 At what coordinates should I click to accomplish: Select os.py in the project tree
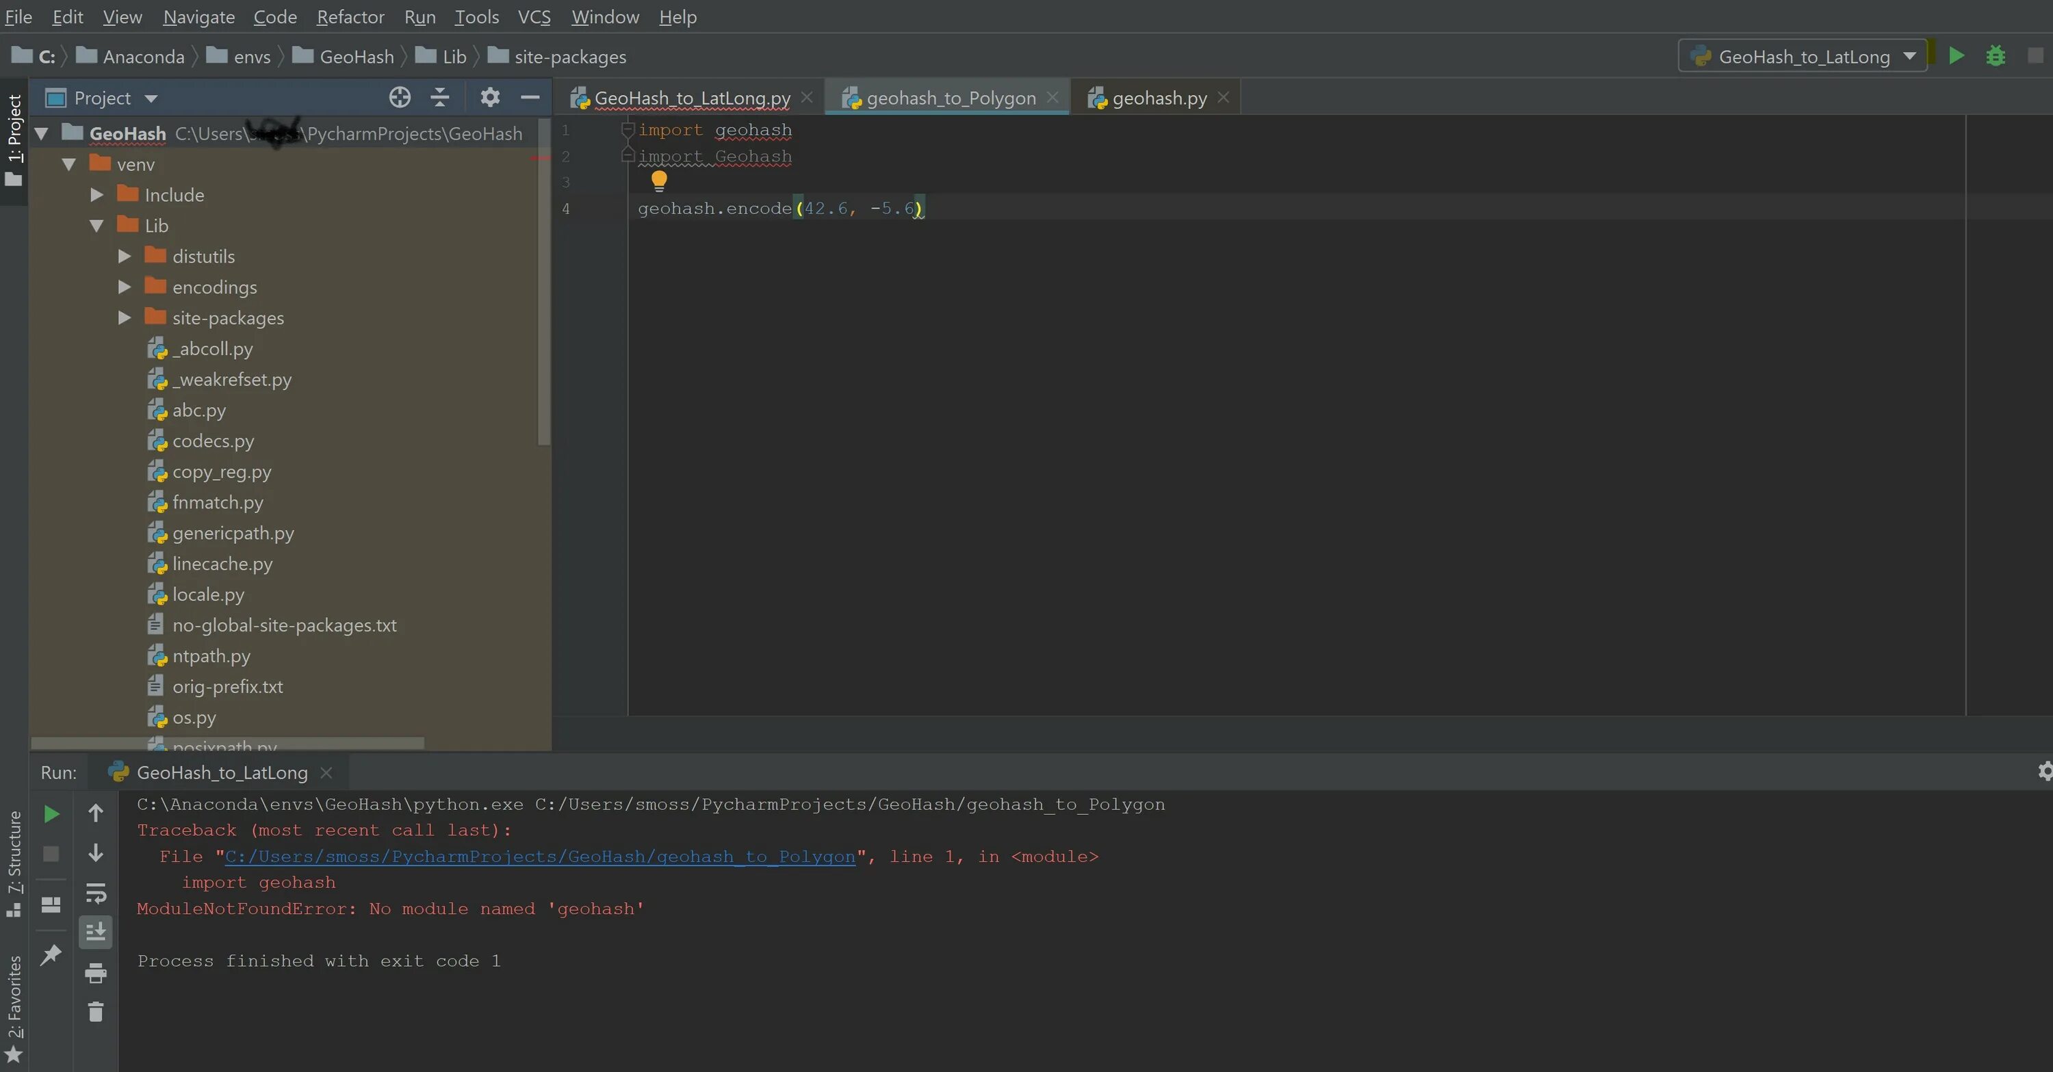194,718
